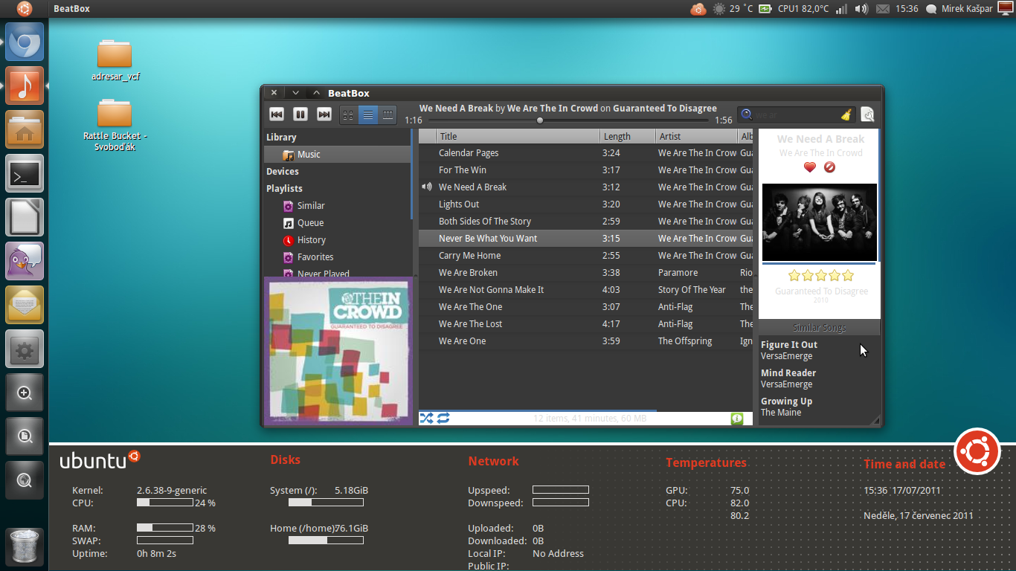Select the song We Are Broken

point(585,272)
